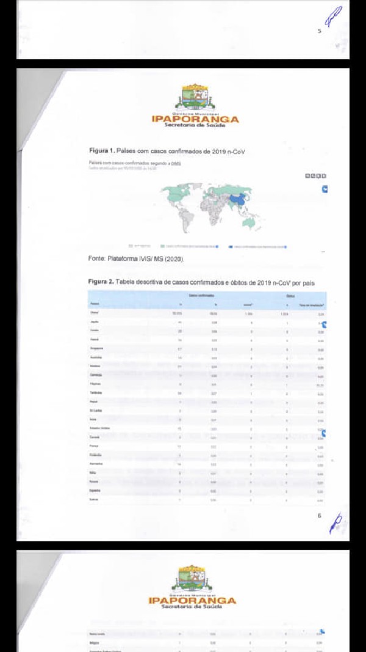The image size is (366, 652).
Task: Click the 'Austrália' row label in the table
Action: [96, 357]
